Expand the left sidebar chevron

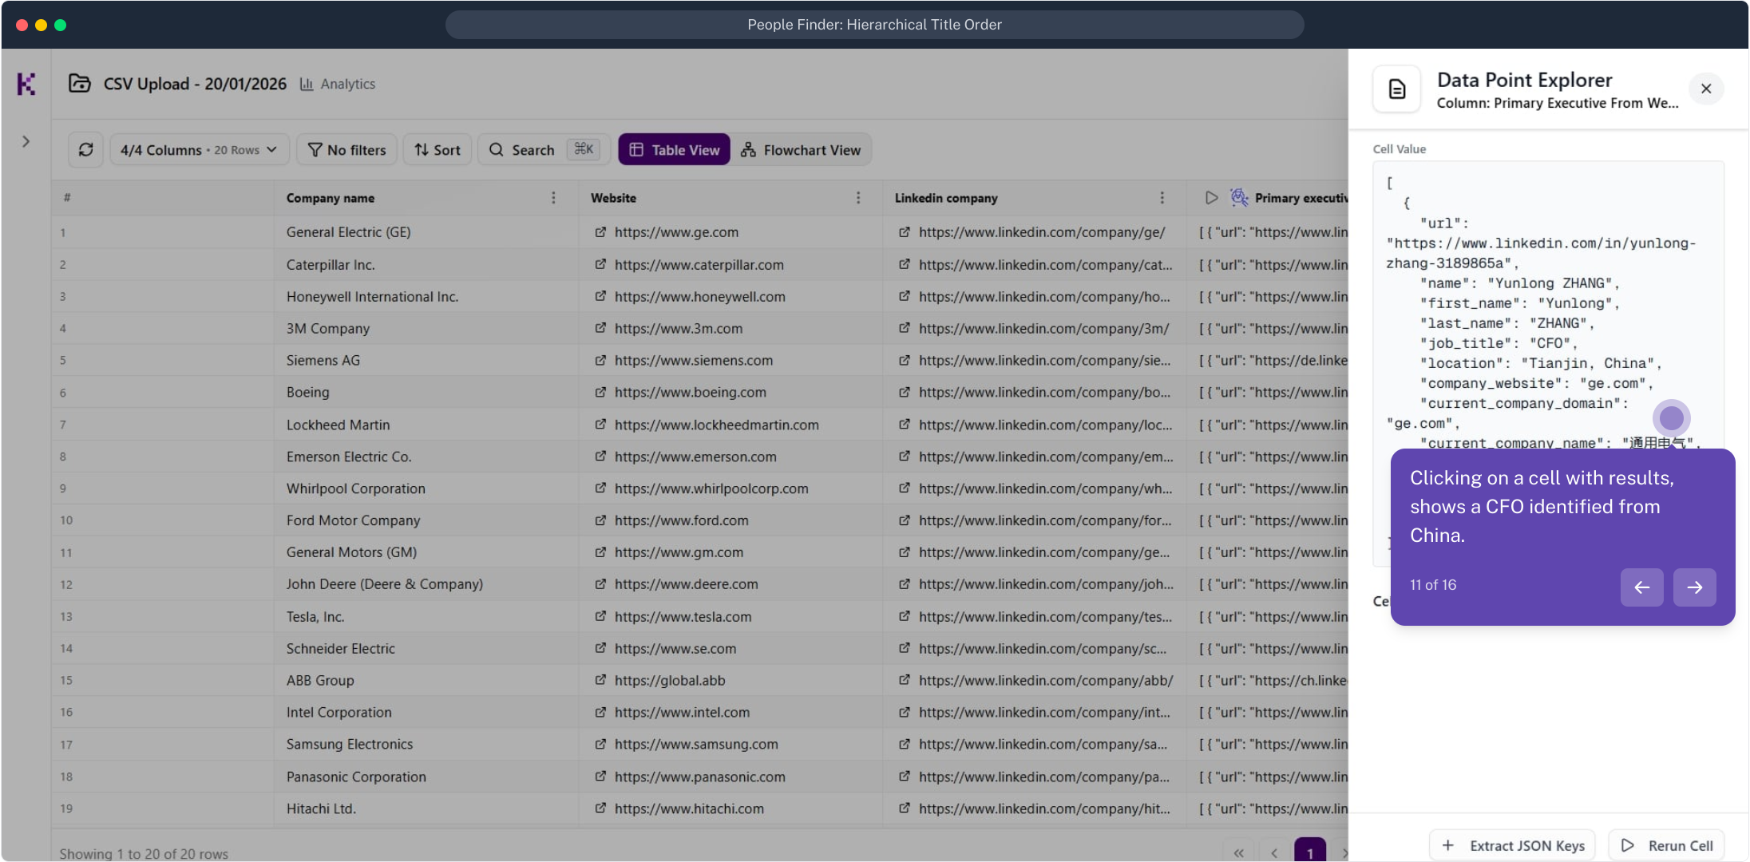26,141
